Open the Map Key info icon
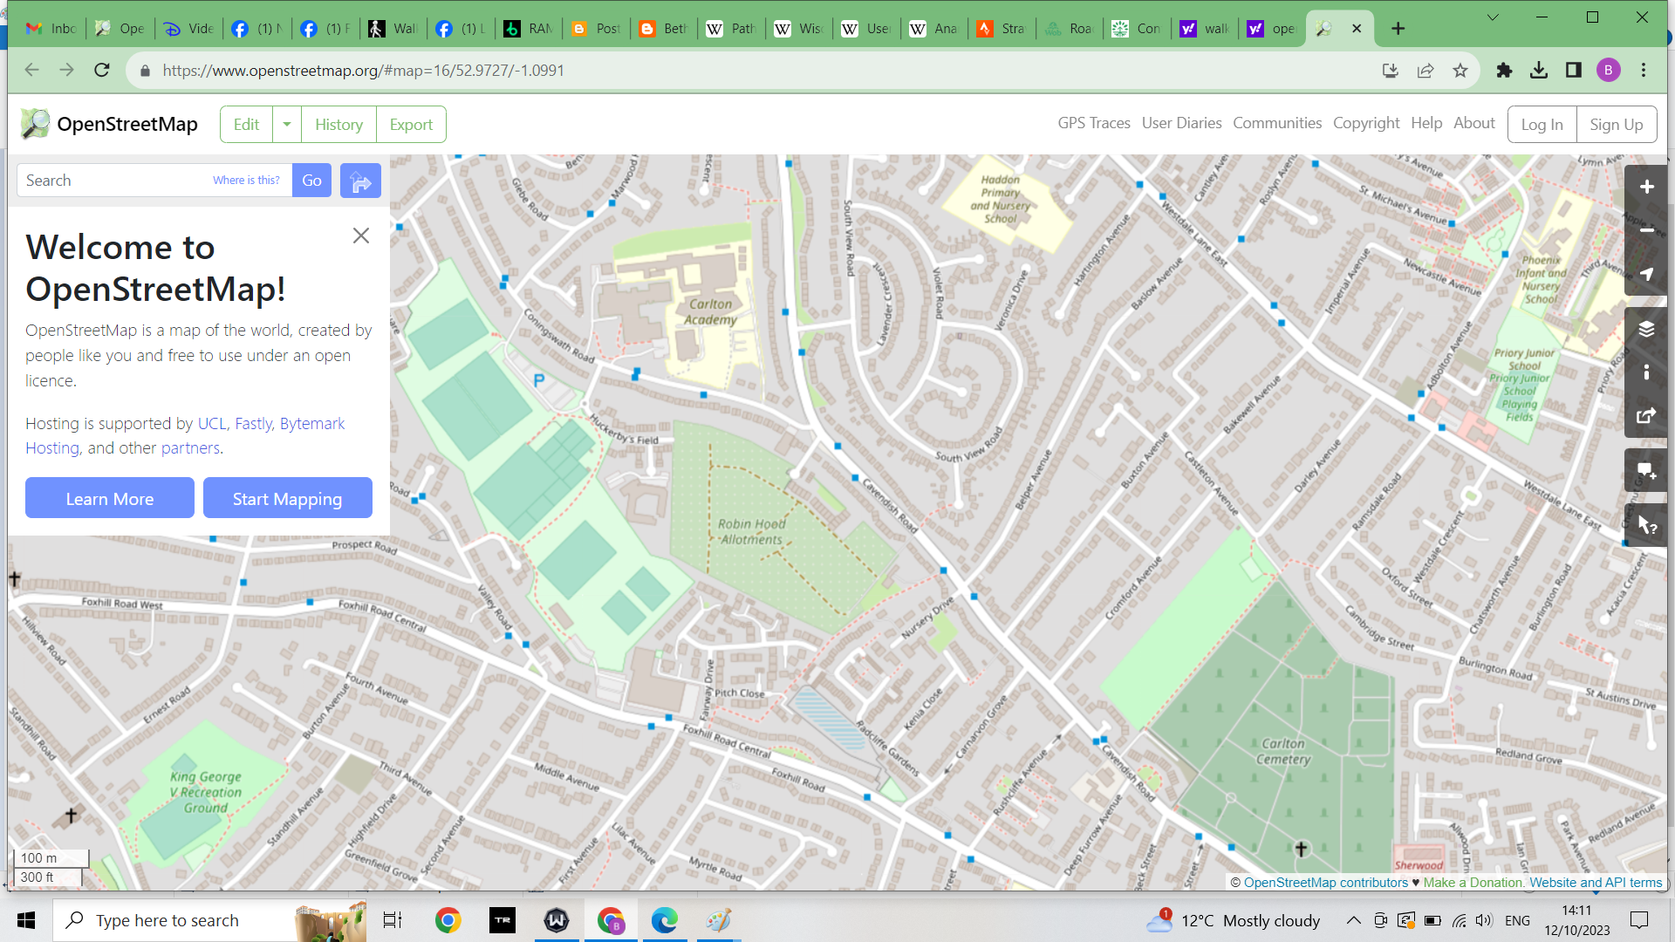This screenshot has height=942, width=1675. 1646,372
